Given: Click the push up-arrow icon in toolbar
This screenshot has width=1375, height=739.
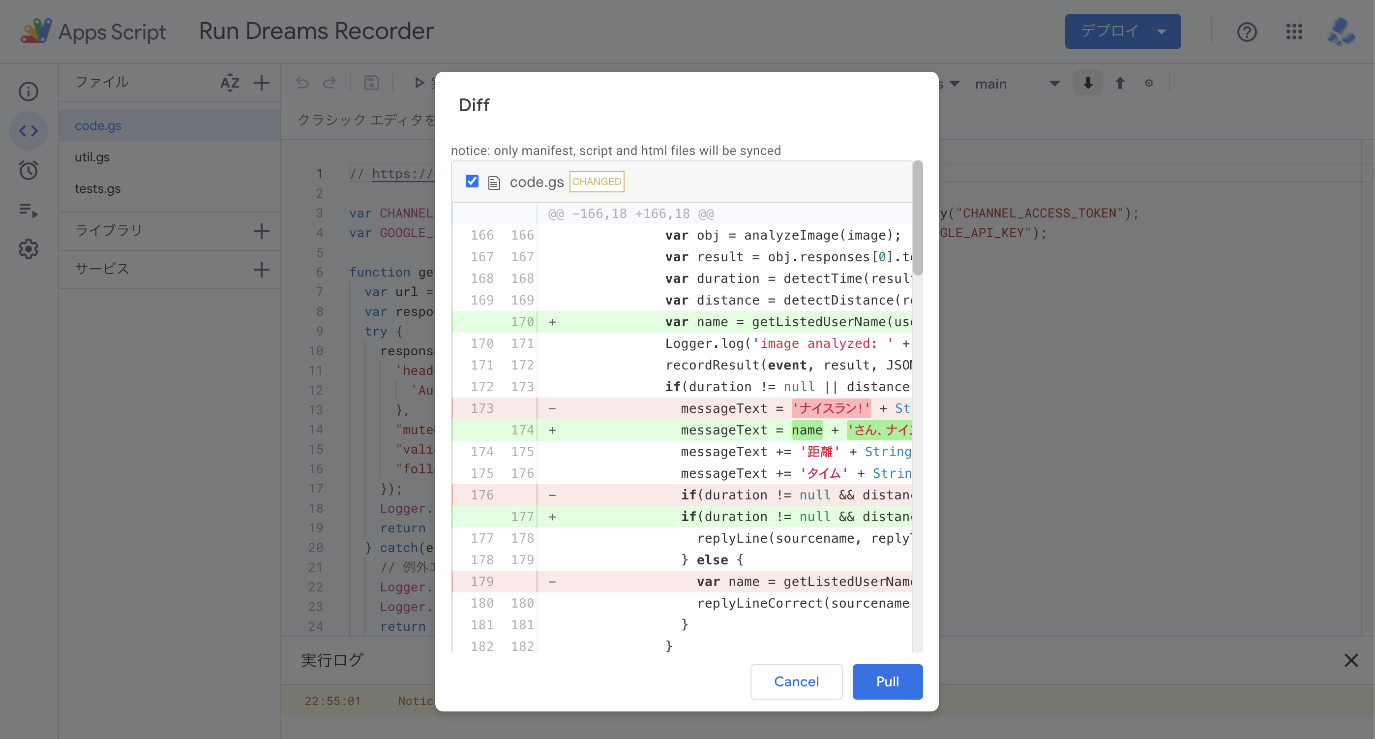Looking at the screenshot, I should pos(1120,83).
